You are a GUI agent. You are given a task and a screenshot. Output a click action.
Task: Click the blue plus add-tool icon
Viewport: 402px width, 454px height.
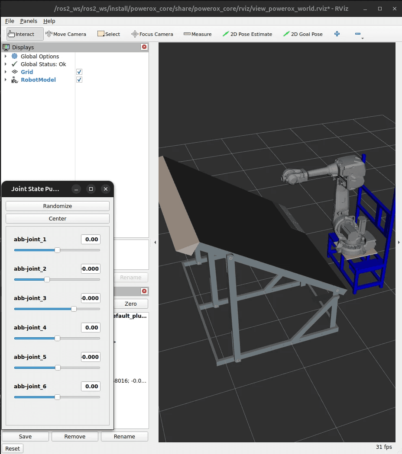tap(337, 34)
